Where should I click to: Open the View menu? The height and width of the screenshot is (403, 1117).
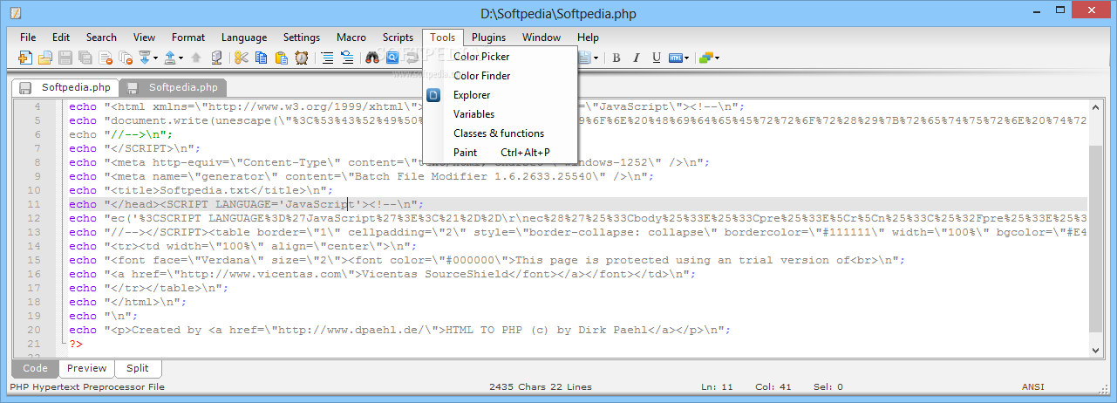pos(144,38)
